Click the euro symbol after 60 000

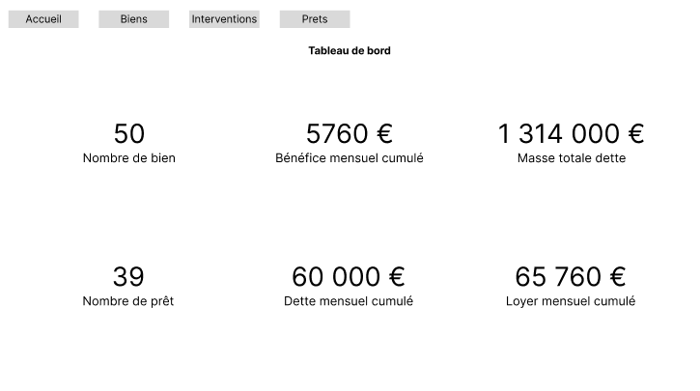395,277
